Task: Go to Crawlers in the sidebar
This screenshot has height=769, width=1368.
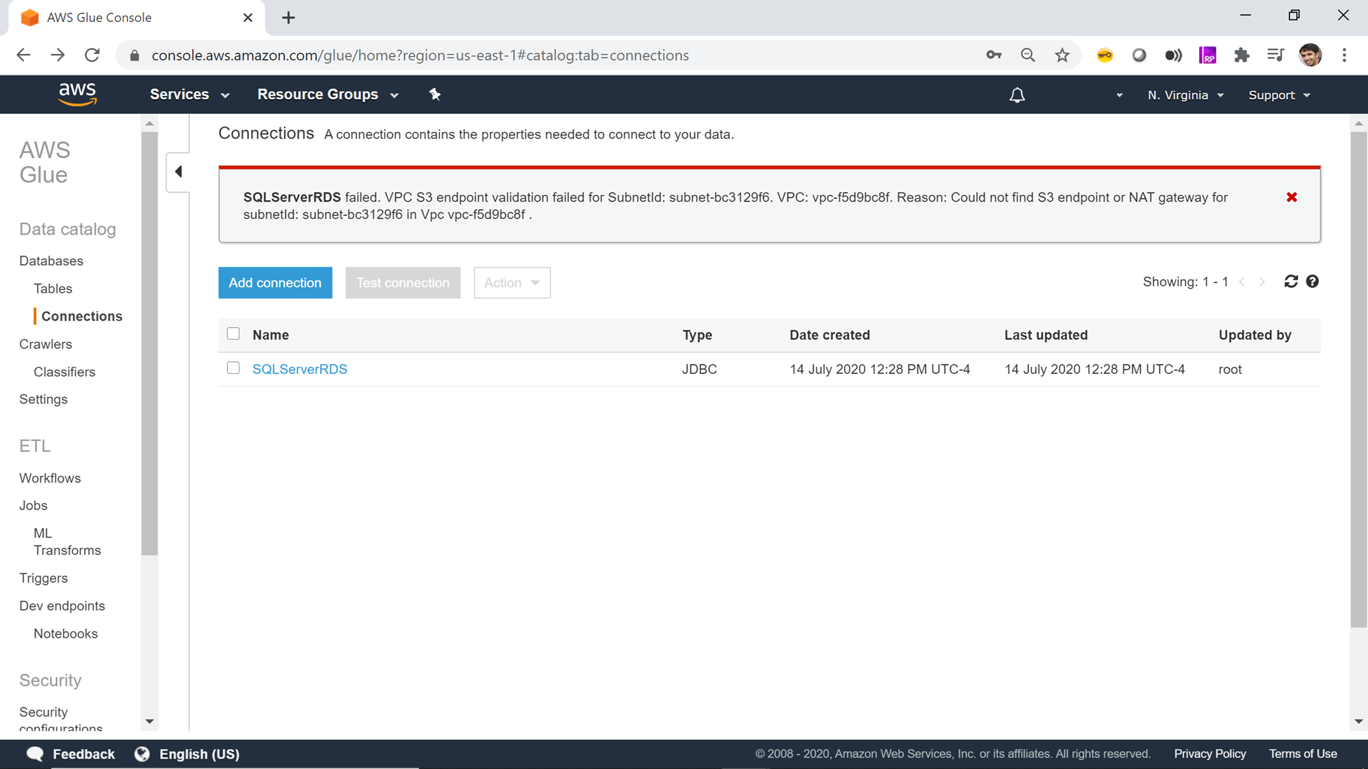Action: 45,344
